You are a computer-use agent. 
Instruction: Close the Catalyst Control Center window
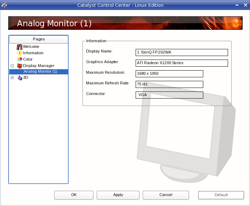[245, 5]
